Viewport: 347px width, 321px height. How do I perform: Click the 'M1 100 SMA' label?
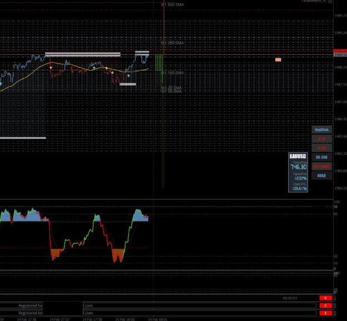click(x=173, y=73)
